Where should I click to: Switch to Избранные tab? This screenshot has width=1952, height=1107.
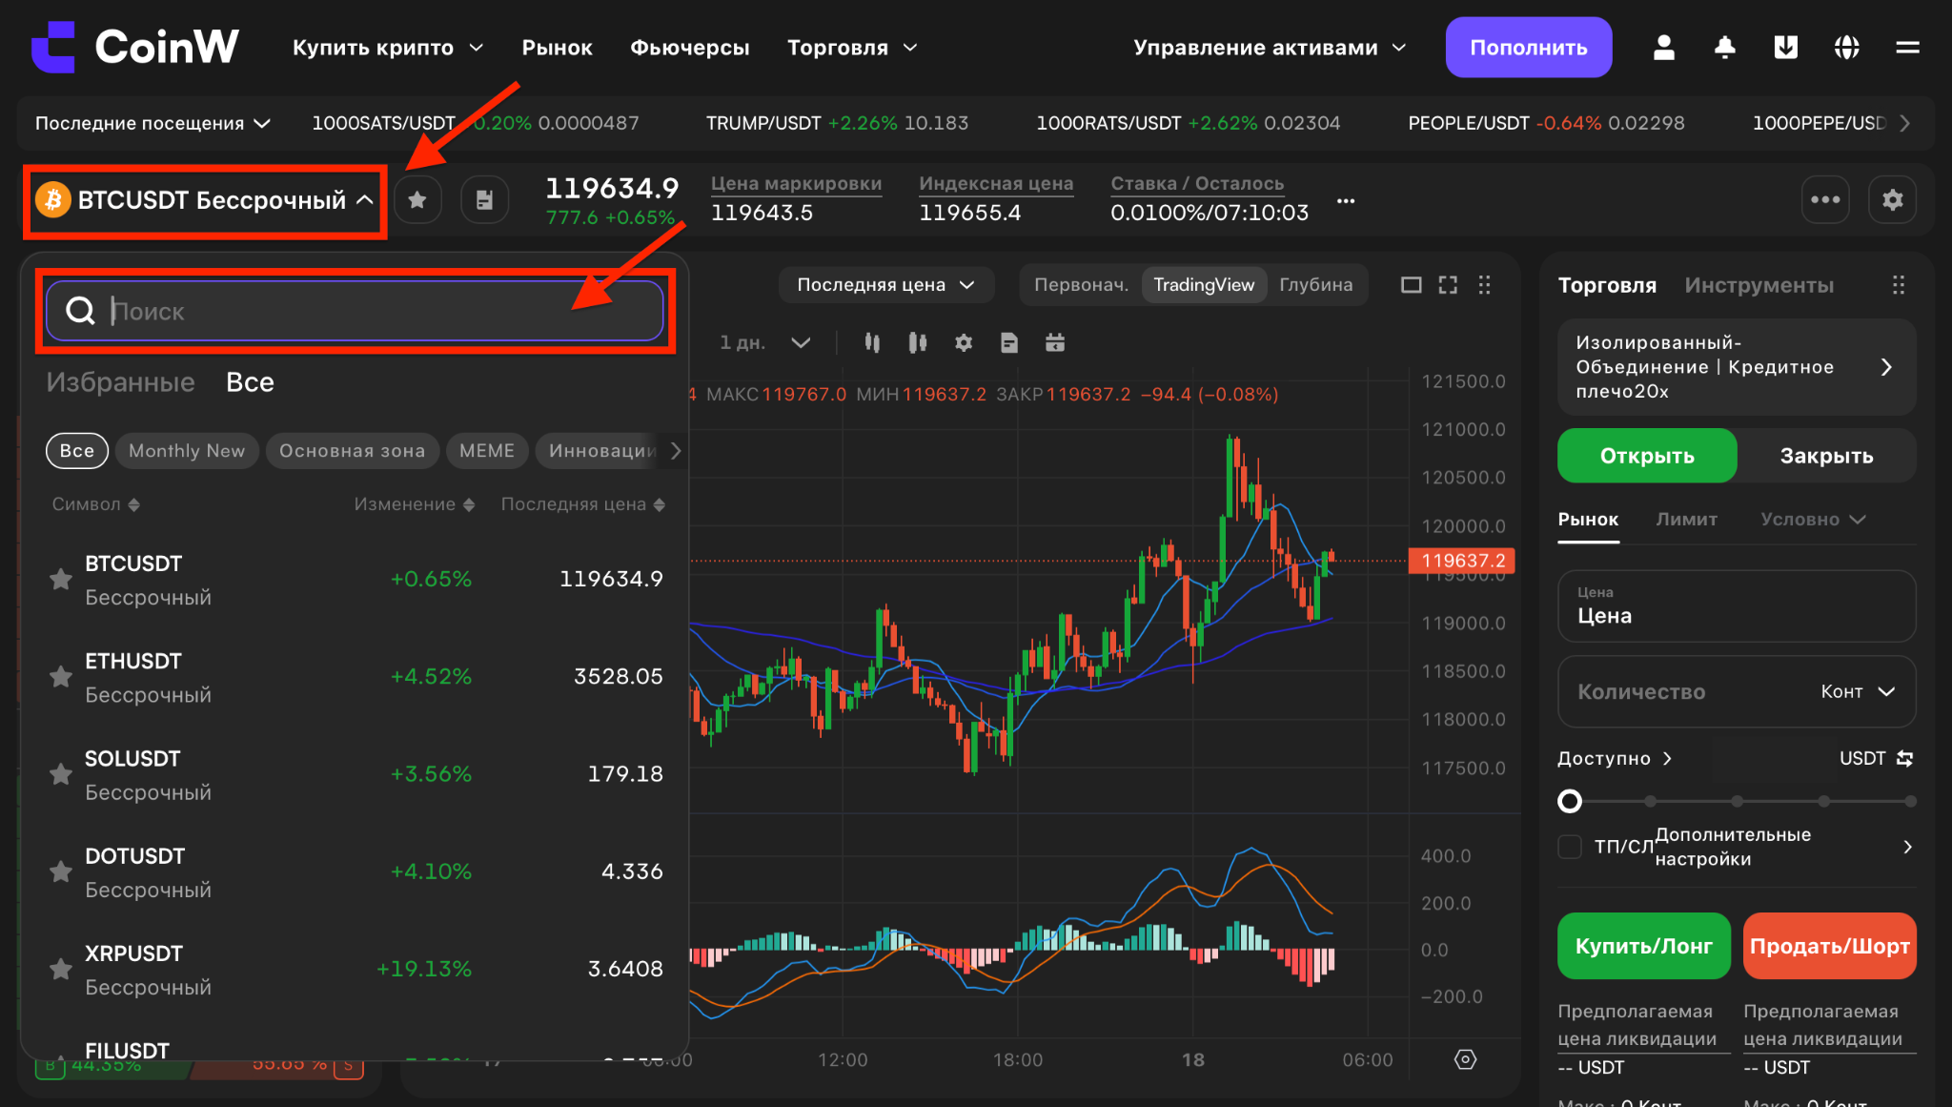[120, 382]
